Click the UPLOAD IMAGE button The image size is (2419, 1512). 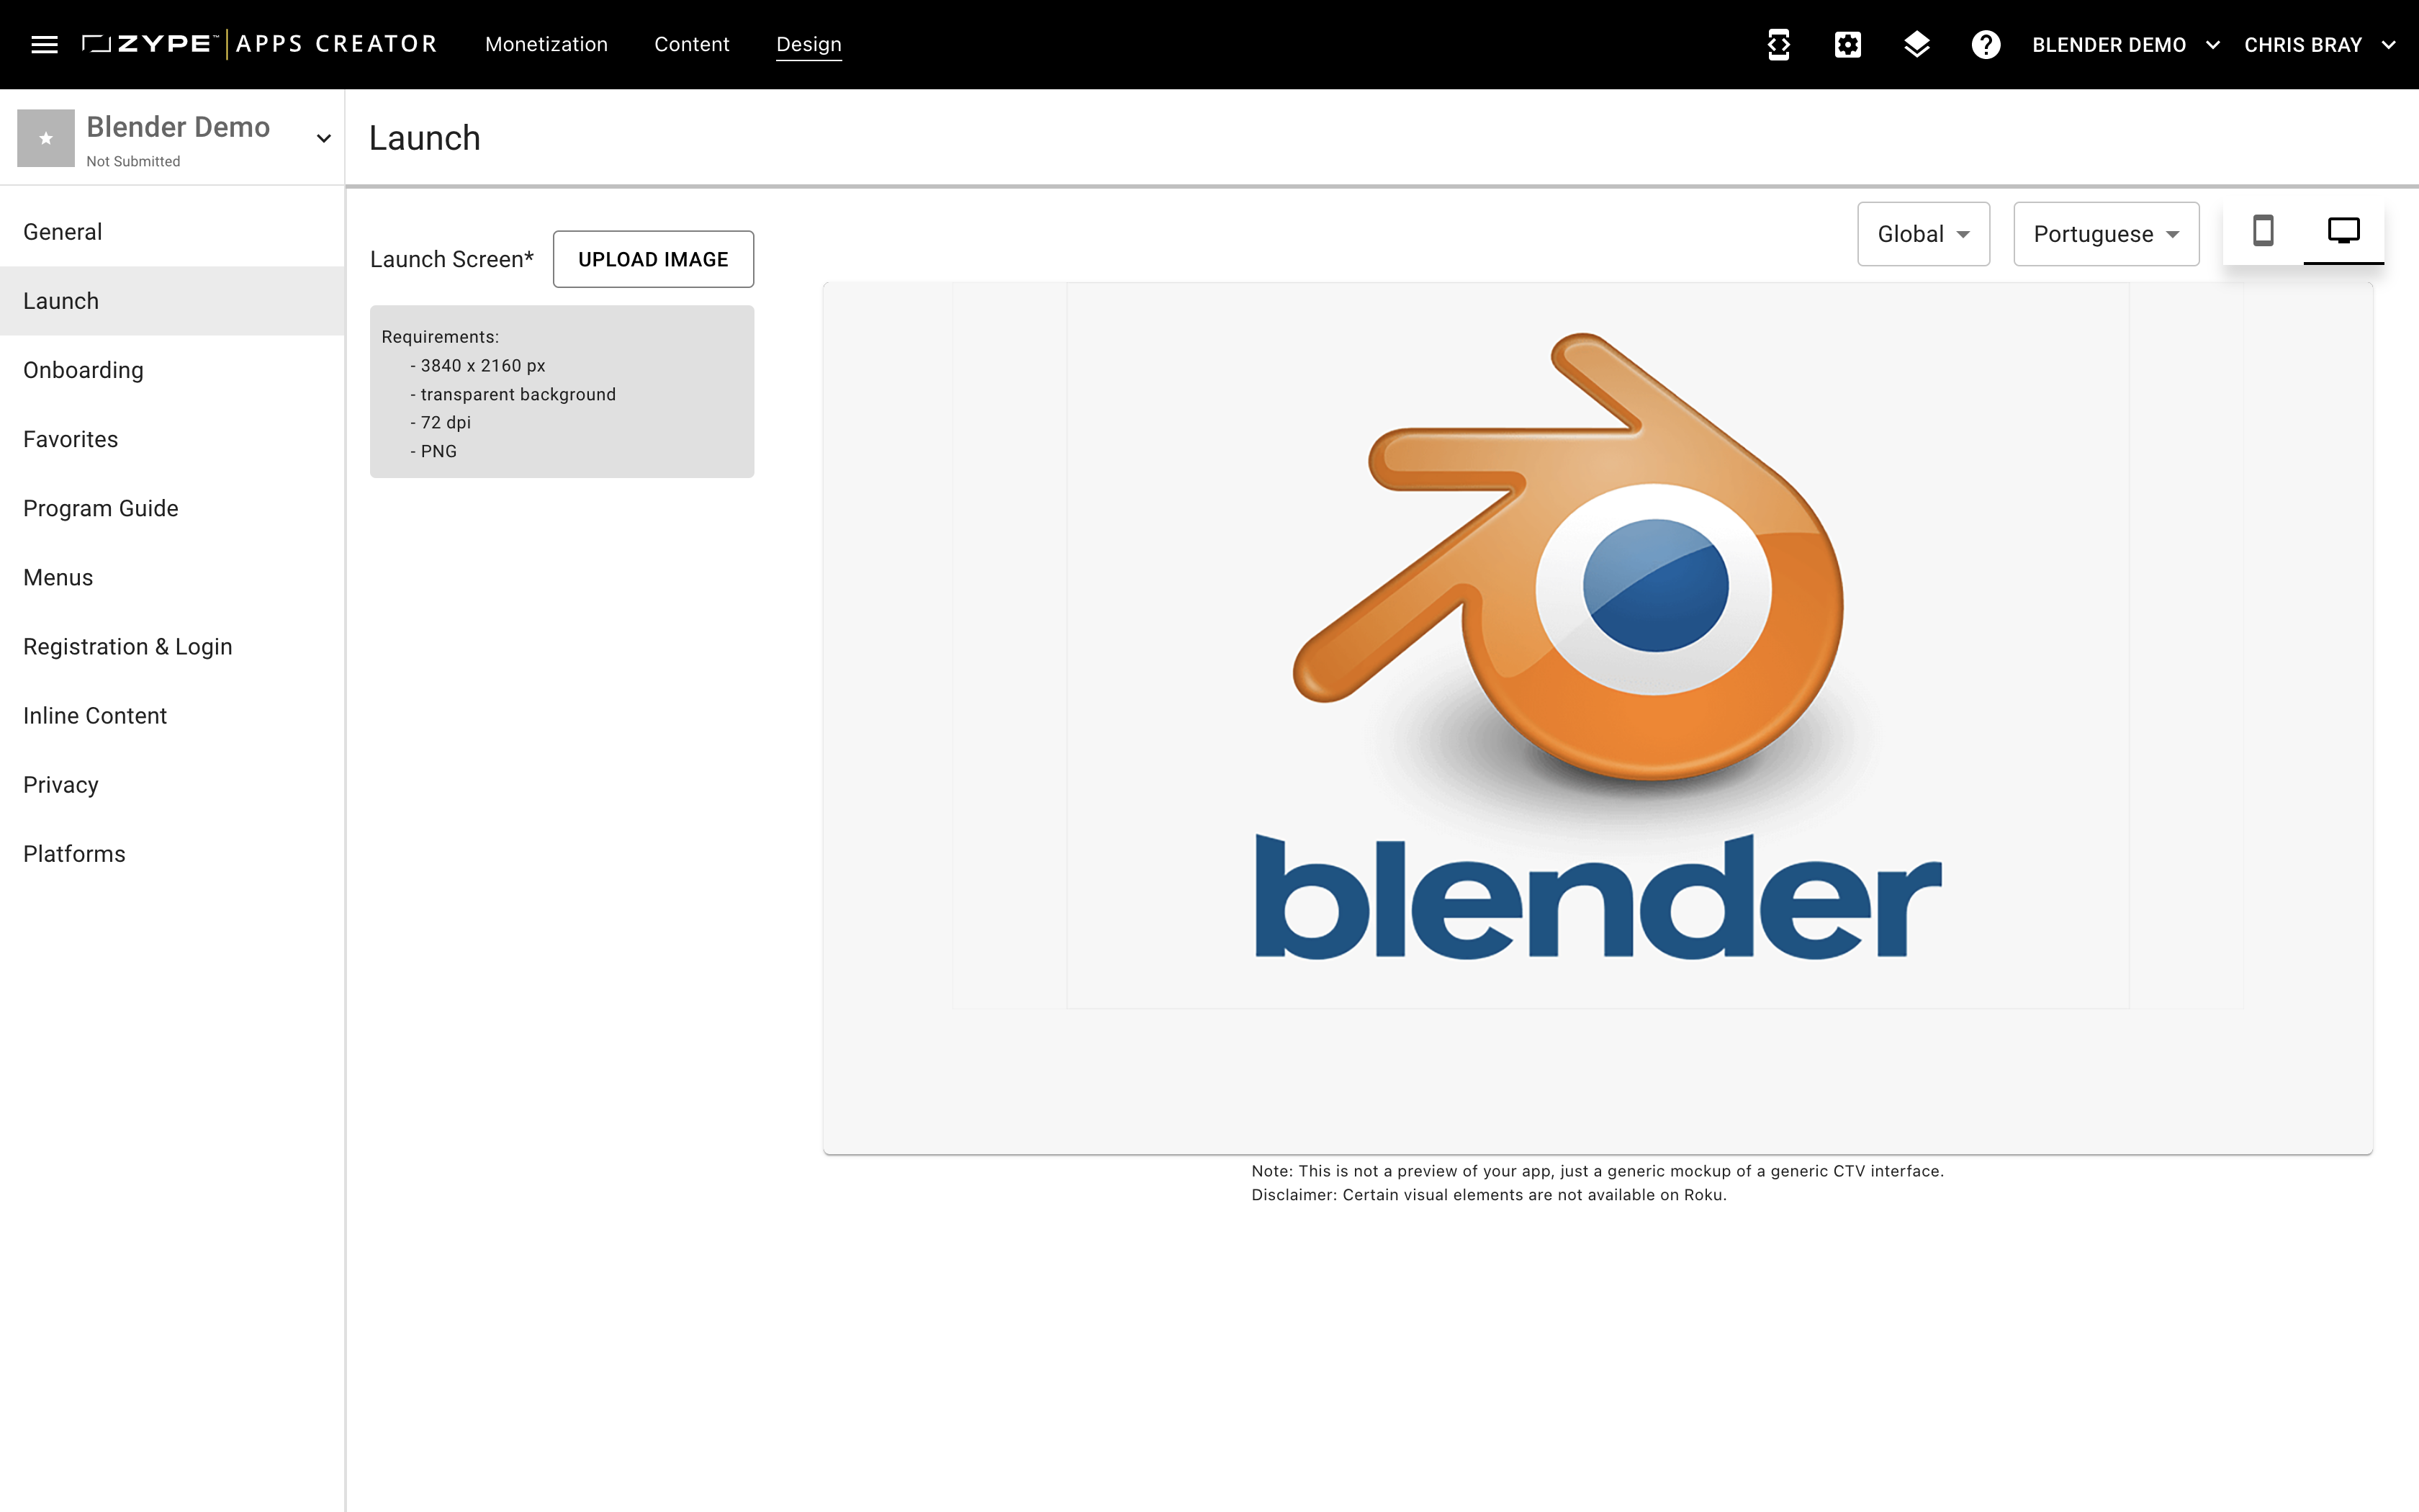pyautogui.click(x=653, y=259)
